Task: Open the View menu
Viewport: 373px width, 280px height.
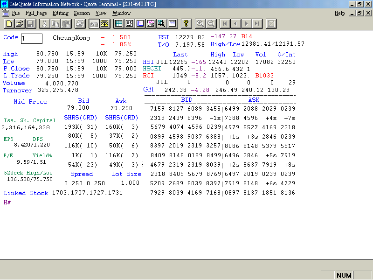Action: (x=101, y=13)
